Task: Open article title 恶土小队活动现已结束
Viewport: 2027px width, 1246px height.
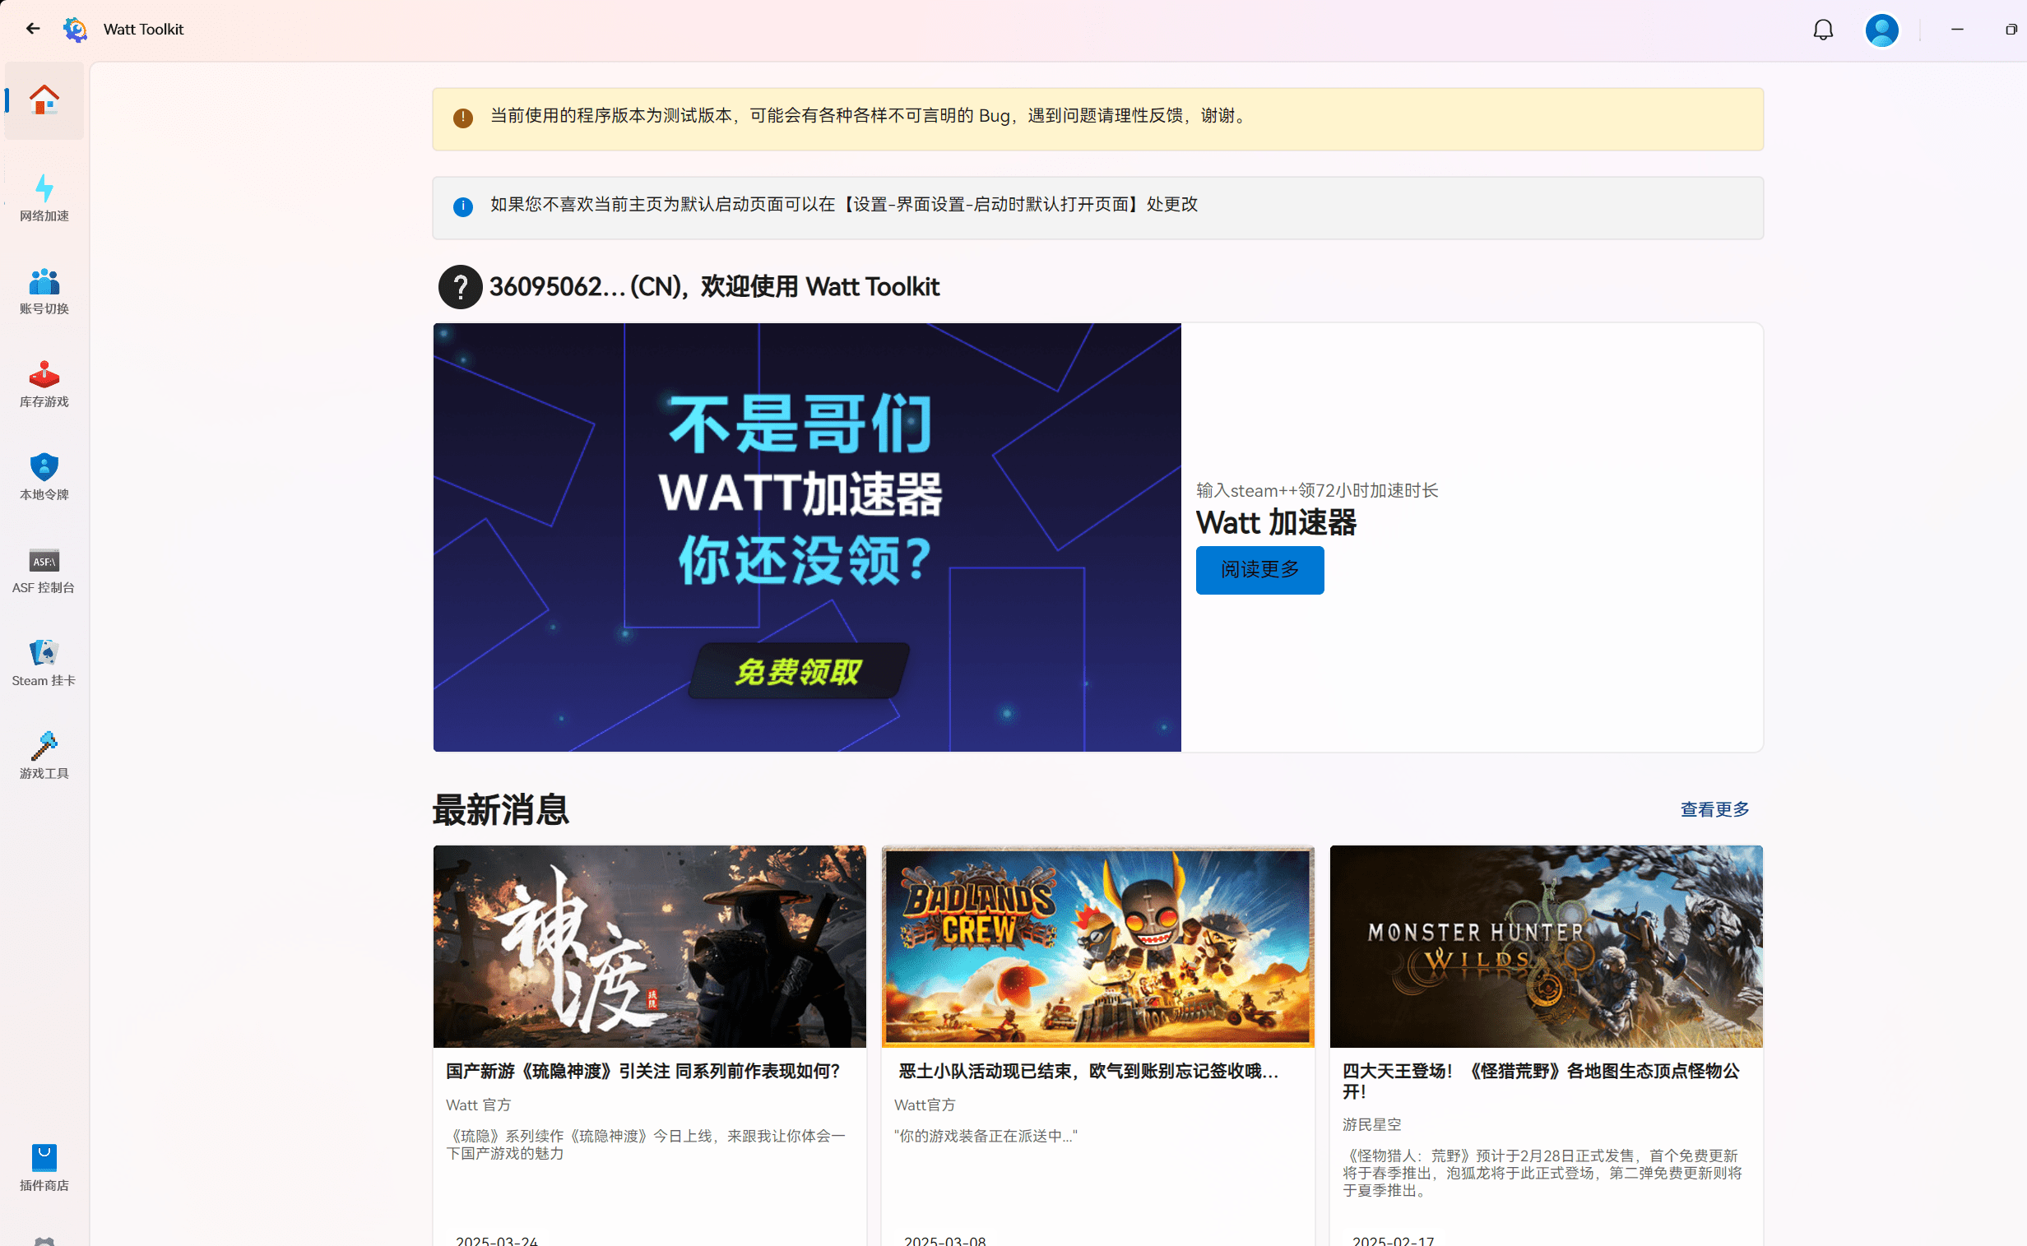Action: 1088,1071
